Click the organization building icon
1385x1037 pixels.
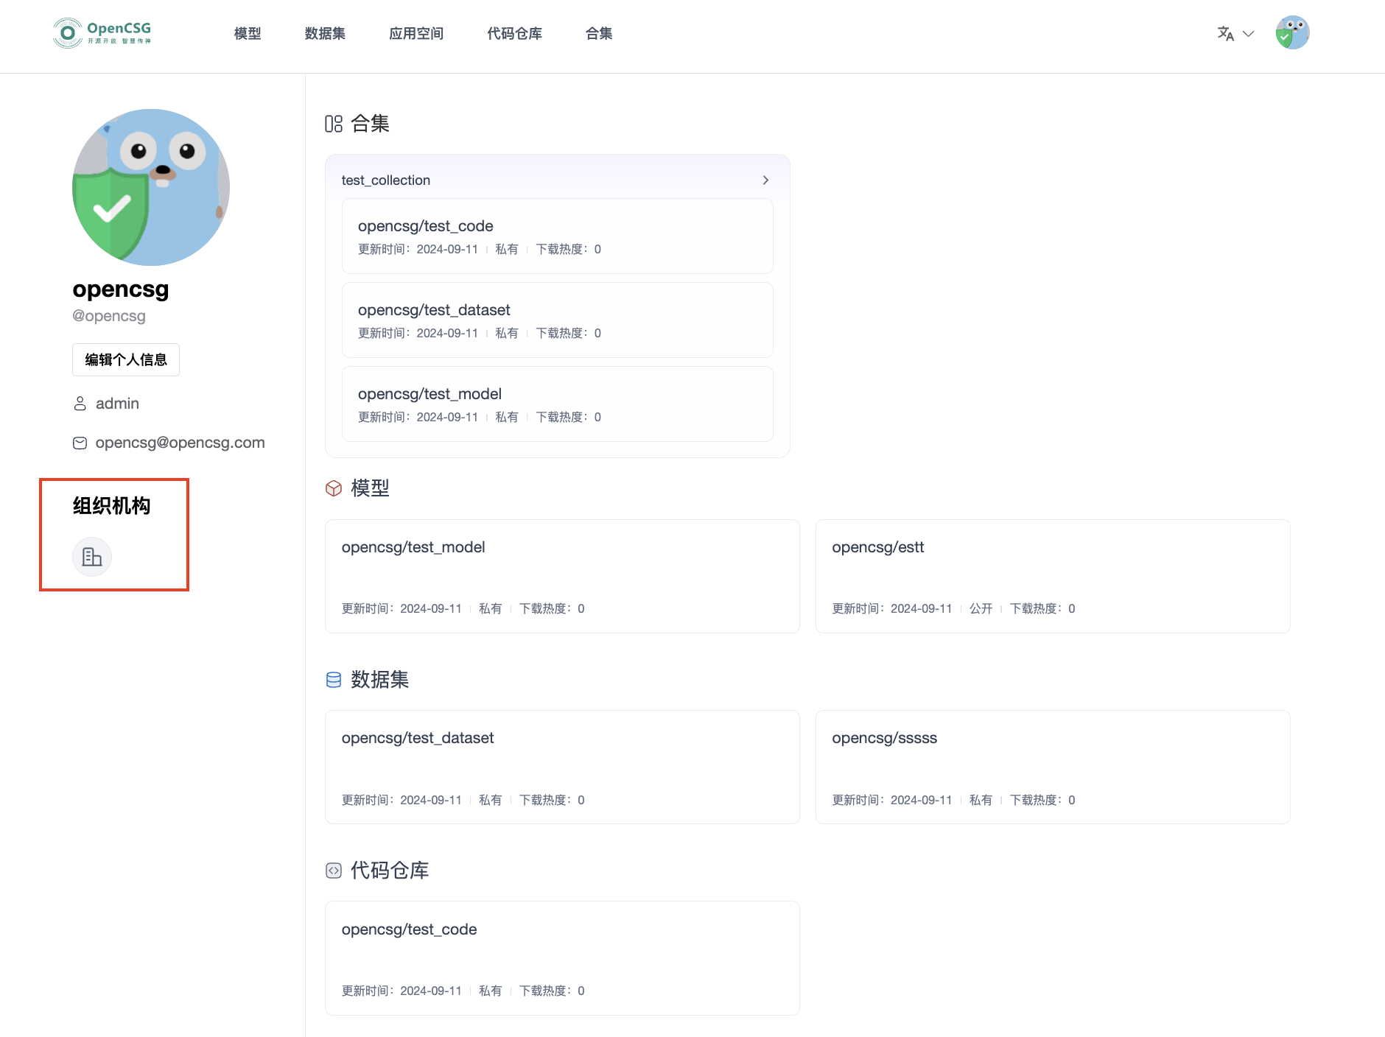(x=92, y=557)
